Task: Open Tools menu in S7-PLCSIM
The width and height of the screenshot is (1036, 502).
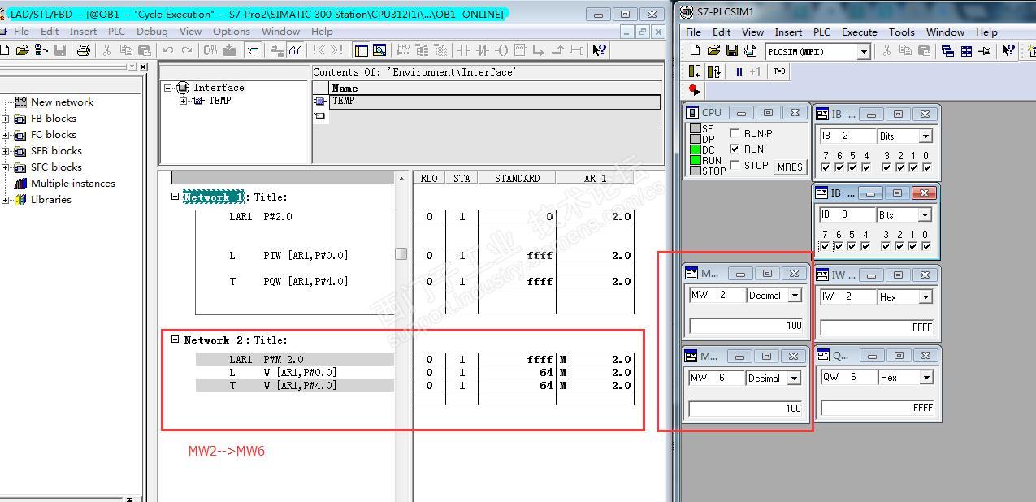Action: [902, 32]
